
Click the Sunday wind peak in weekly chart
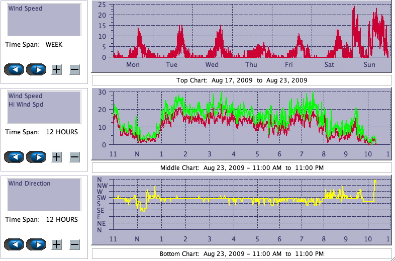354,8
